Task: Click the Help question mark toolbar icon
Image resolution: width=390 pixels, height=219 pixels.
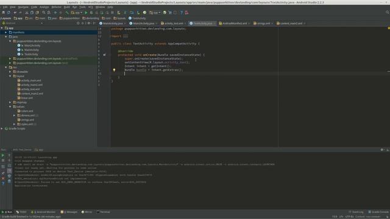Action: [x=182, y=12]
